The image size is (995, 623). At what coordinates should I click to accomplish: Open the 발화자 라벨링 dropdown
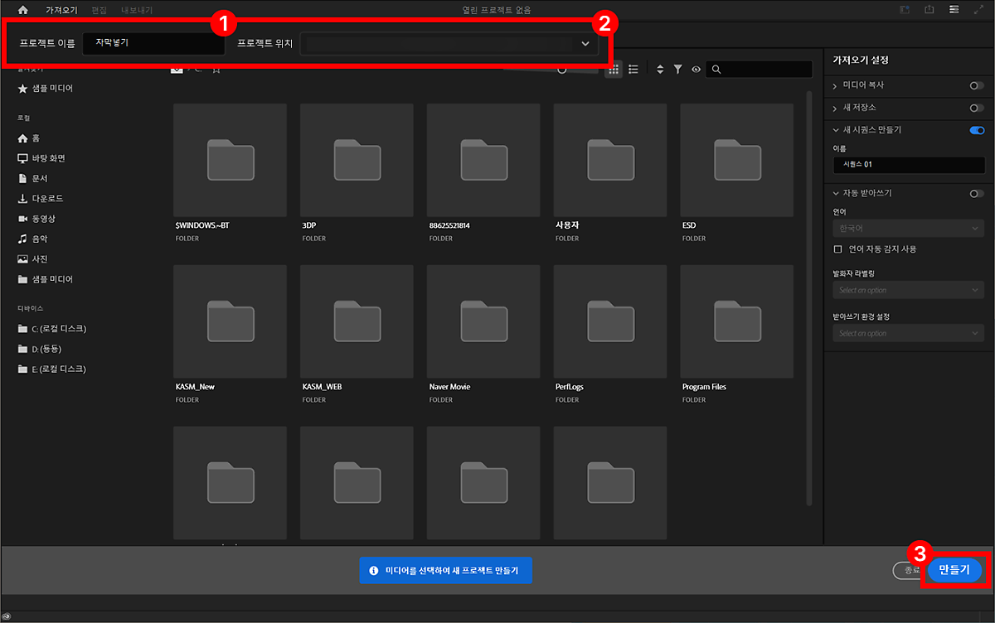908,290
